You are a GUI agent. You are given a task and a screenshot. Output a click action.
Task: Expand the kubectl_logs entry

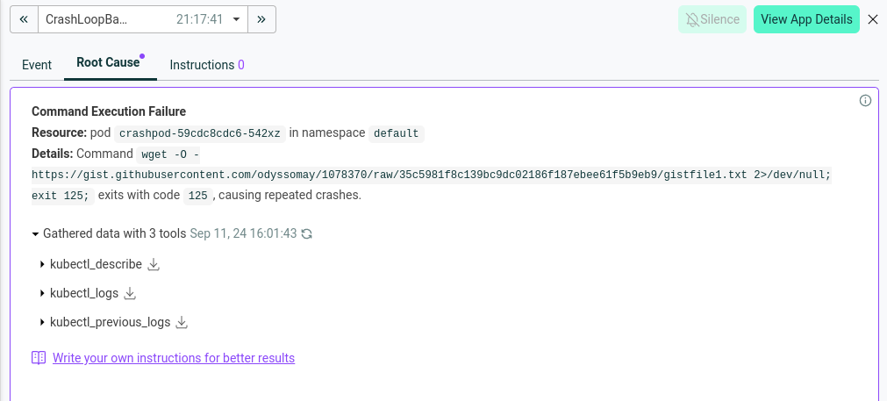pos(42,293)
